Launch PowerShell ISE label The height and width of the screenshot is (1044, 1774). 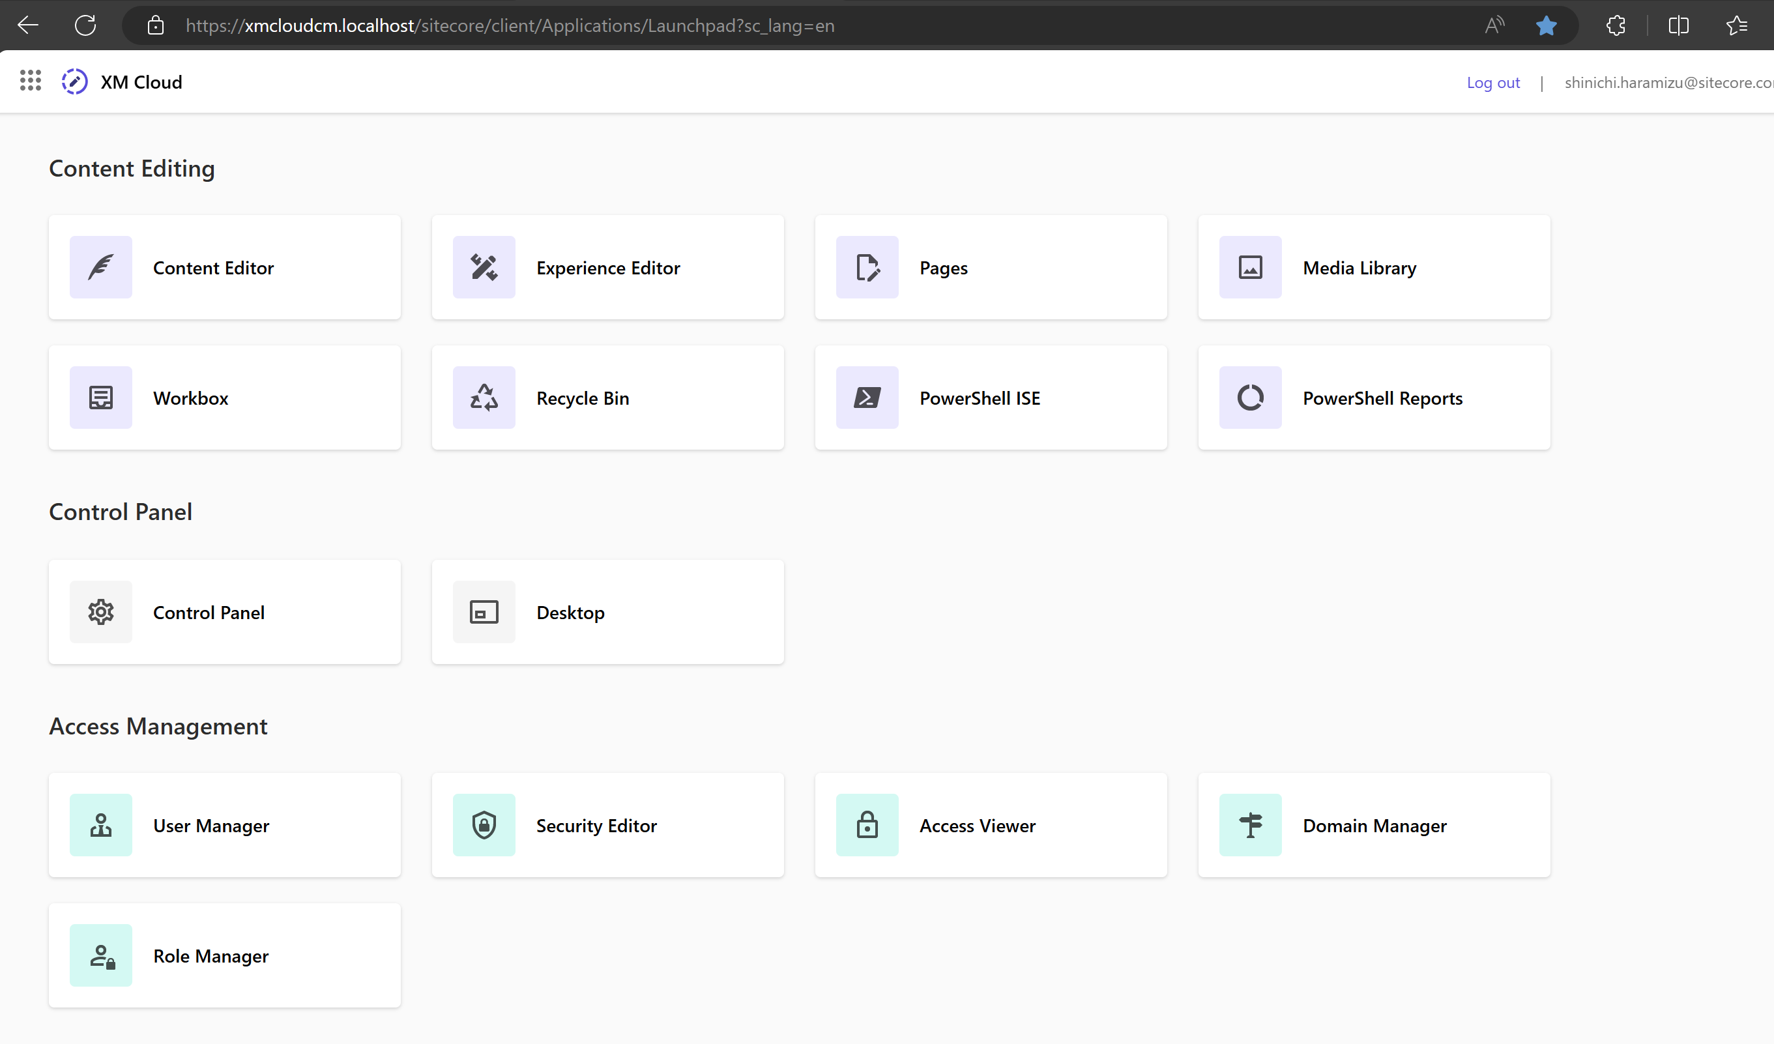click(980, 398)
